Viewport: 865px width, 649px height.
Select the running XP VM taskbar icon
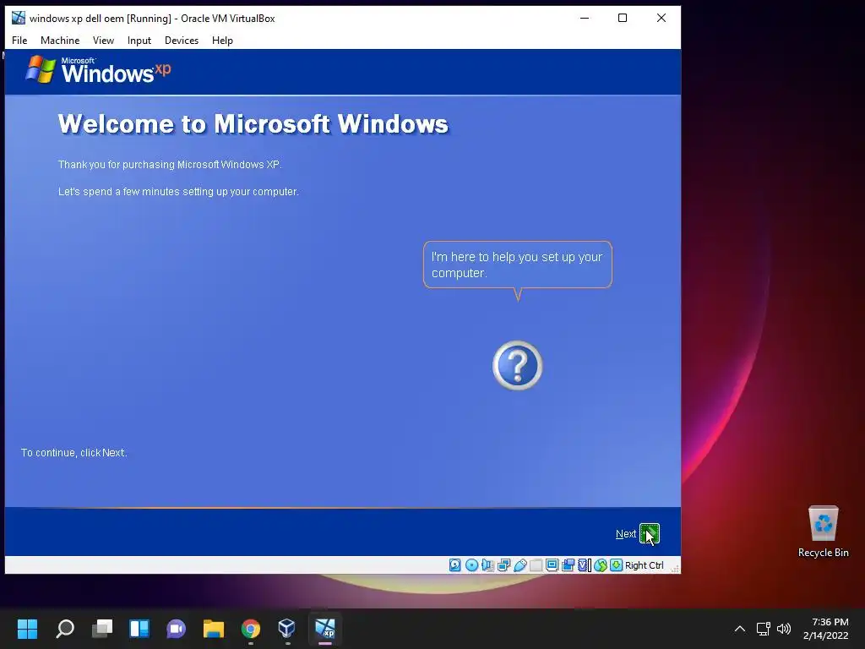[x=325, y=629]
